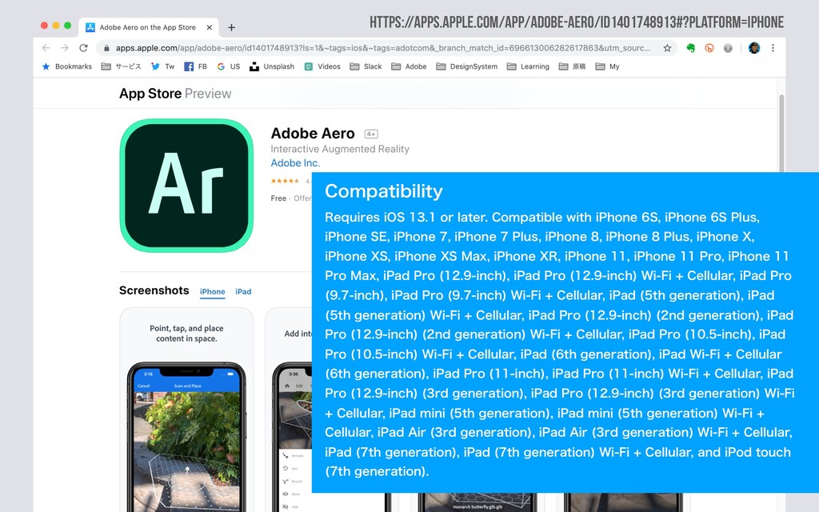Click the Screenshots section heading
819x512 pixels.
click(154, 290)
